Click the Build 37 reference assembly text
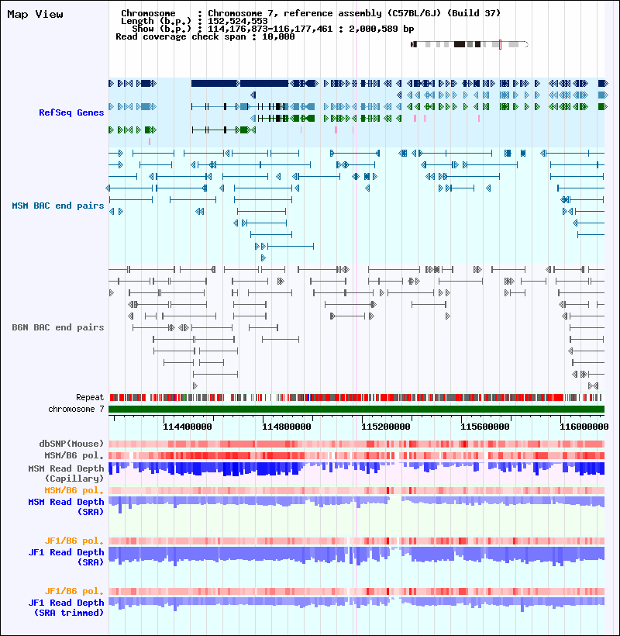 click(354, 13)
